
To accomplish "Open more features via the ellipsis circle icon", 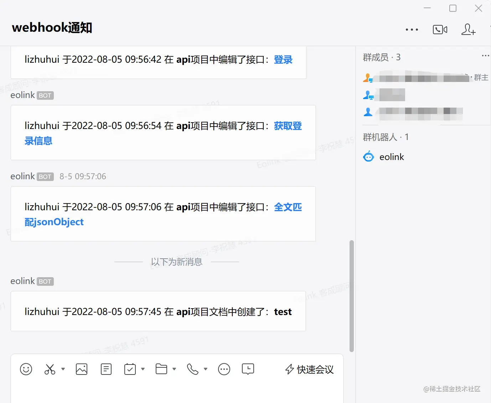I will (x=224, y=369).
